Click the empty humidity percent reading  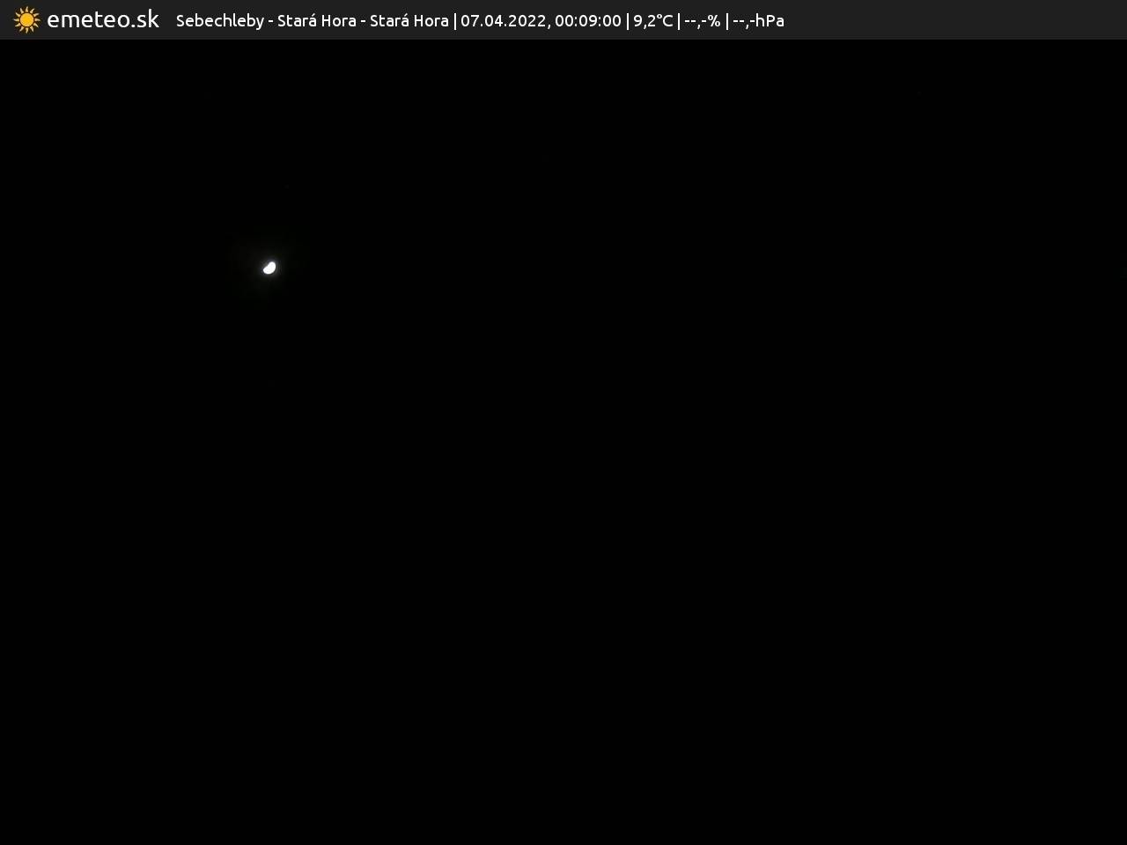coord(703,20)
